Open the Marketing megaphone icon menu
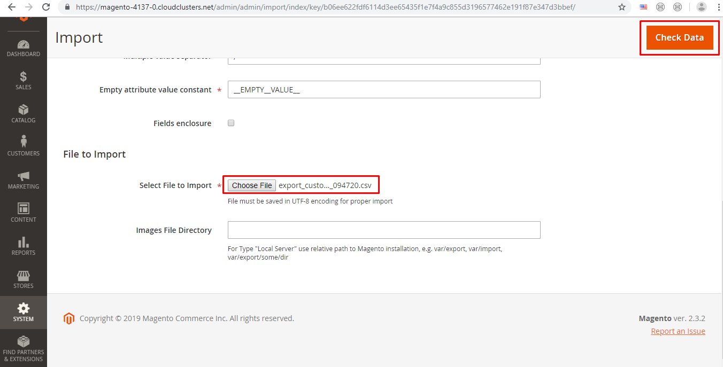The height and width of the screenshot is (367, 723). (23, 179)
